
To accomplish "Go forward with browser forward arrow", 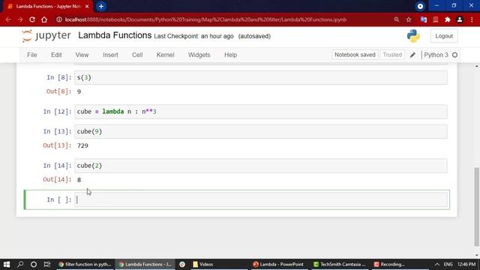I will pos(20,19).
